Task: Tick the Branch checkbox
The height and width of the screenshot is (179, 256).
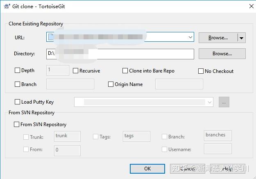Action: pos(17,84)
